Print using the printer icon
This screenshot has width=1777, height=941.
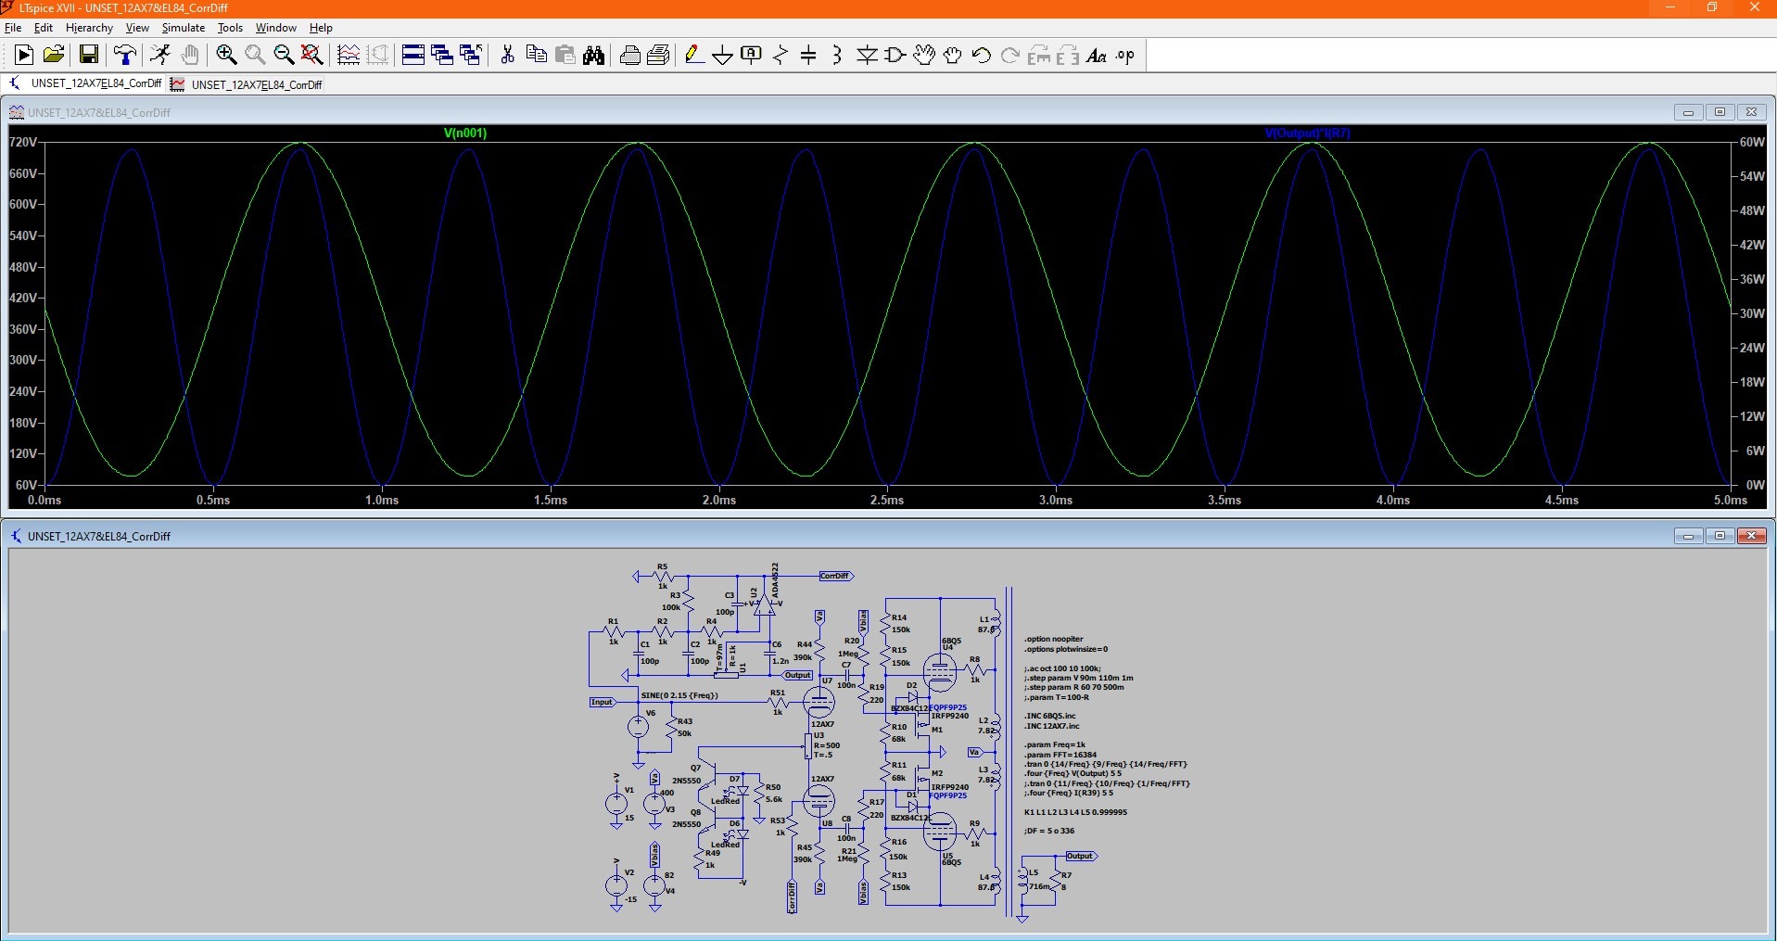[x=630, y=56]
